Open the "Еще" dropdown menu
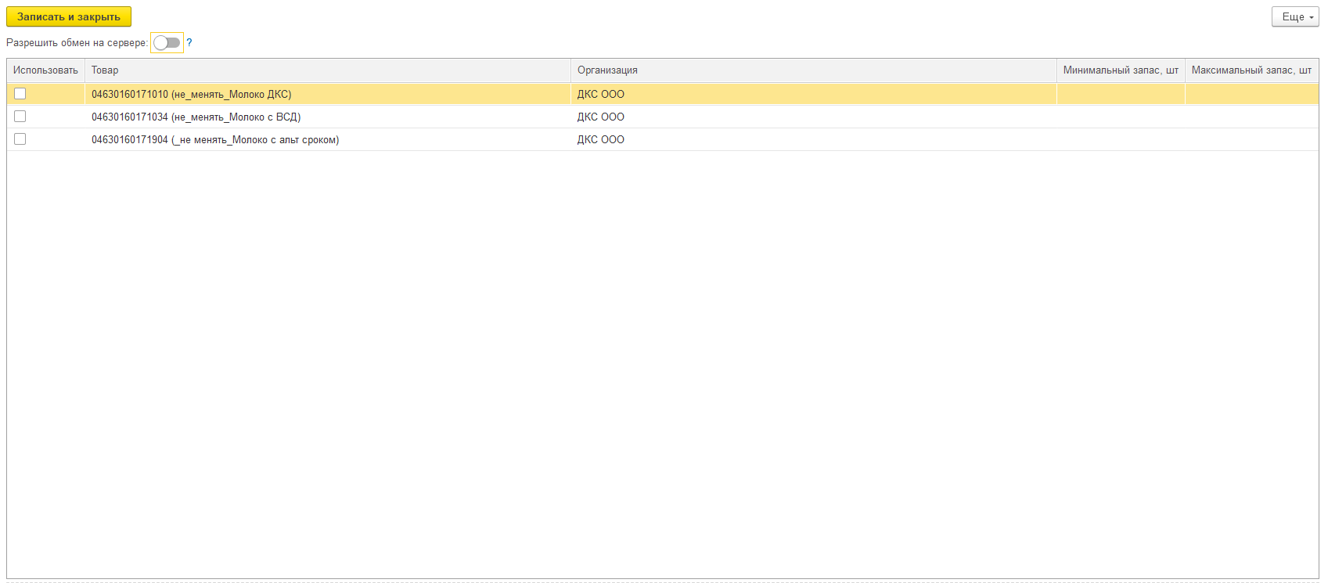Viewport: 1328px width, 583px height. point(1294,16)
